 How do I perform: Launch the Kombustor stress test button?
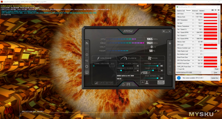point(87,49)
